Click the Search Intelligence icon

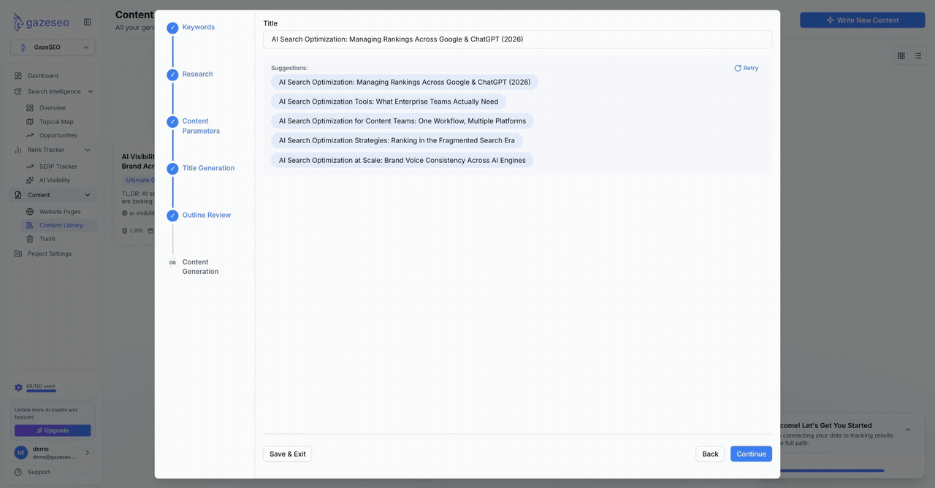(x=18, y=91)
